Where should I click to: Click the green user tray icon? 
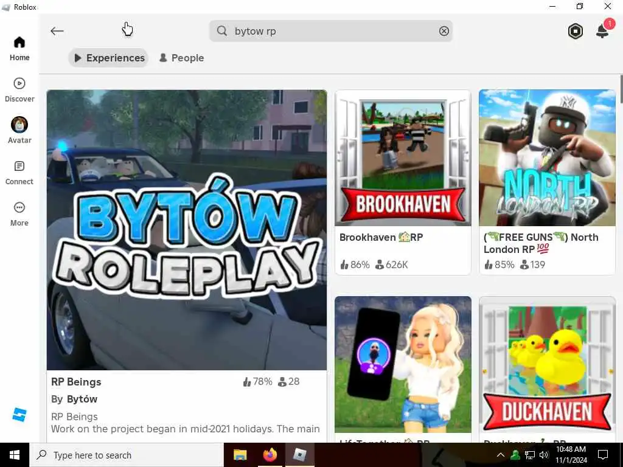(515, 455)
